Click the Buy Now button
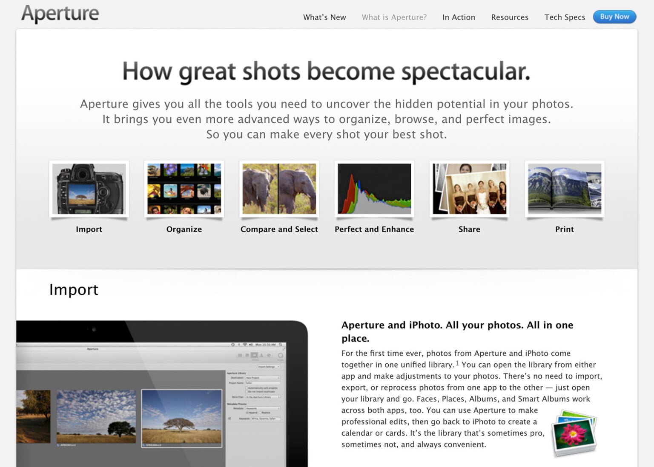Viewport: 654px width, 467px height. 614,17
